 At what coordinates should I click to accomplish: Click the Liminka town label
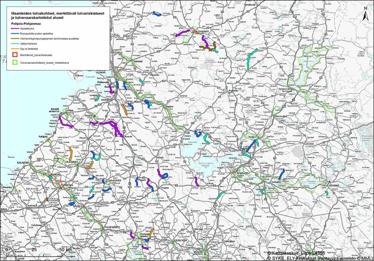pyautogui.click(x=105, y=100)
